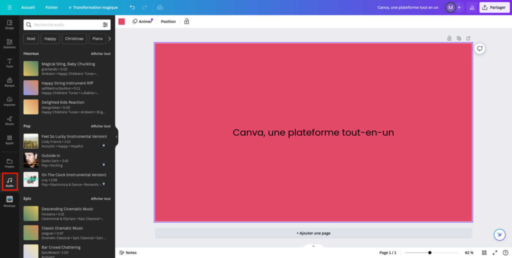
Task: Check cloud save status icon
Action: (159, 7)
